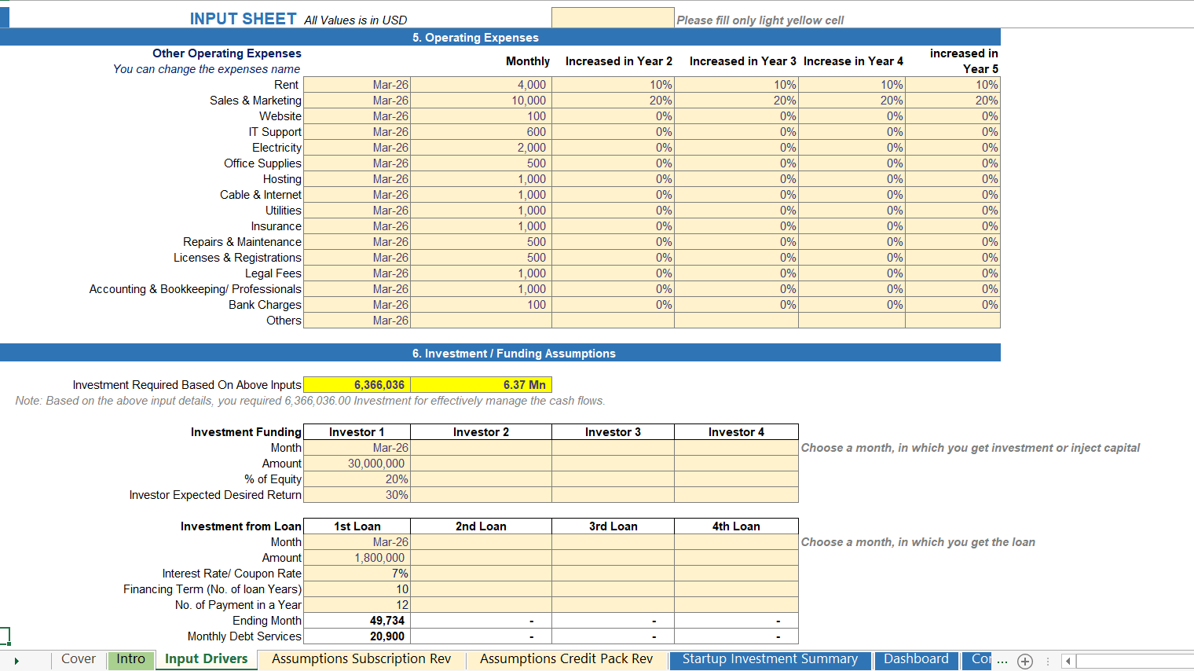
Task: Add a new worksheet with the plus icon
Action: tap(1026, 661)
